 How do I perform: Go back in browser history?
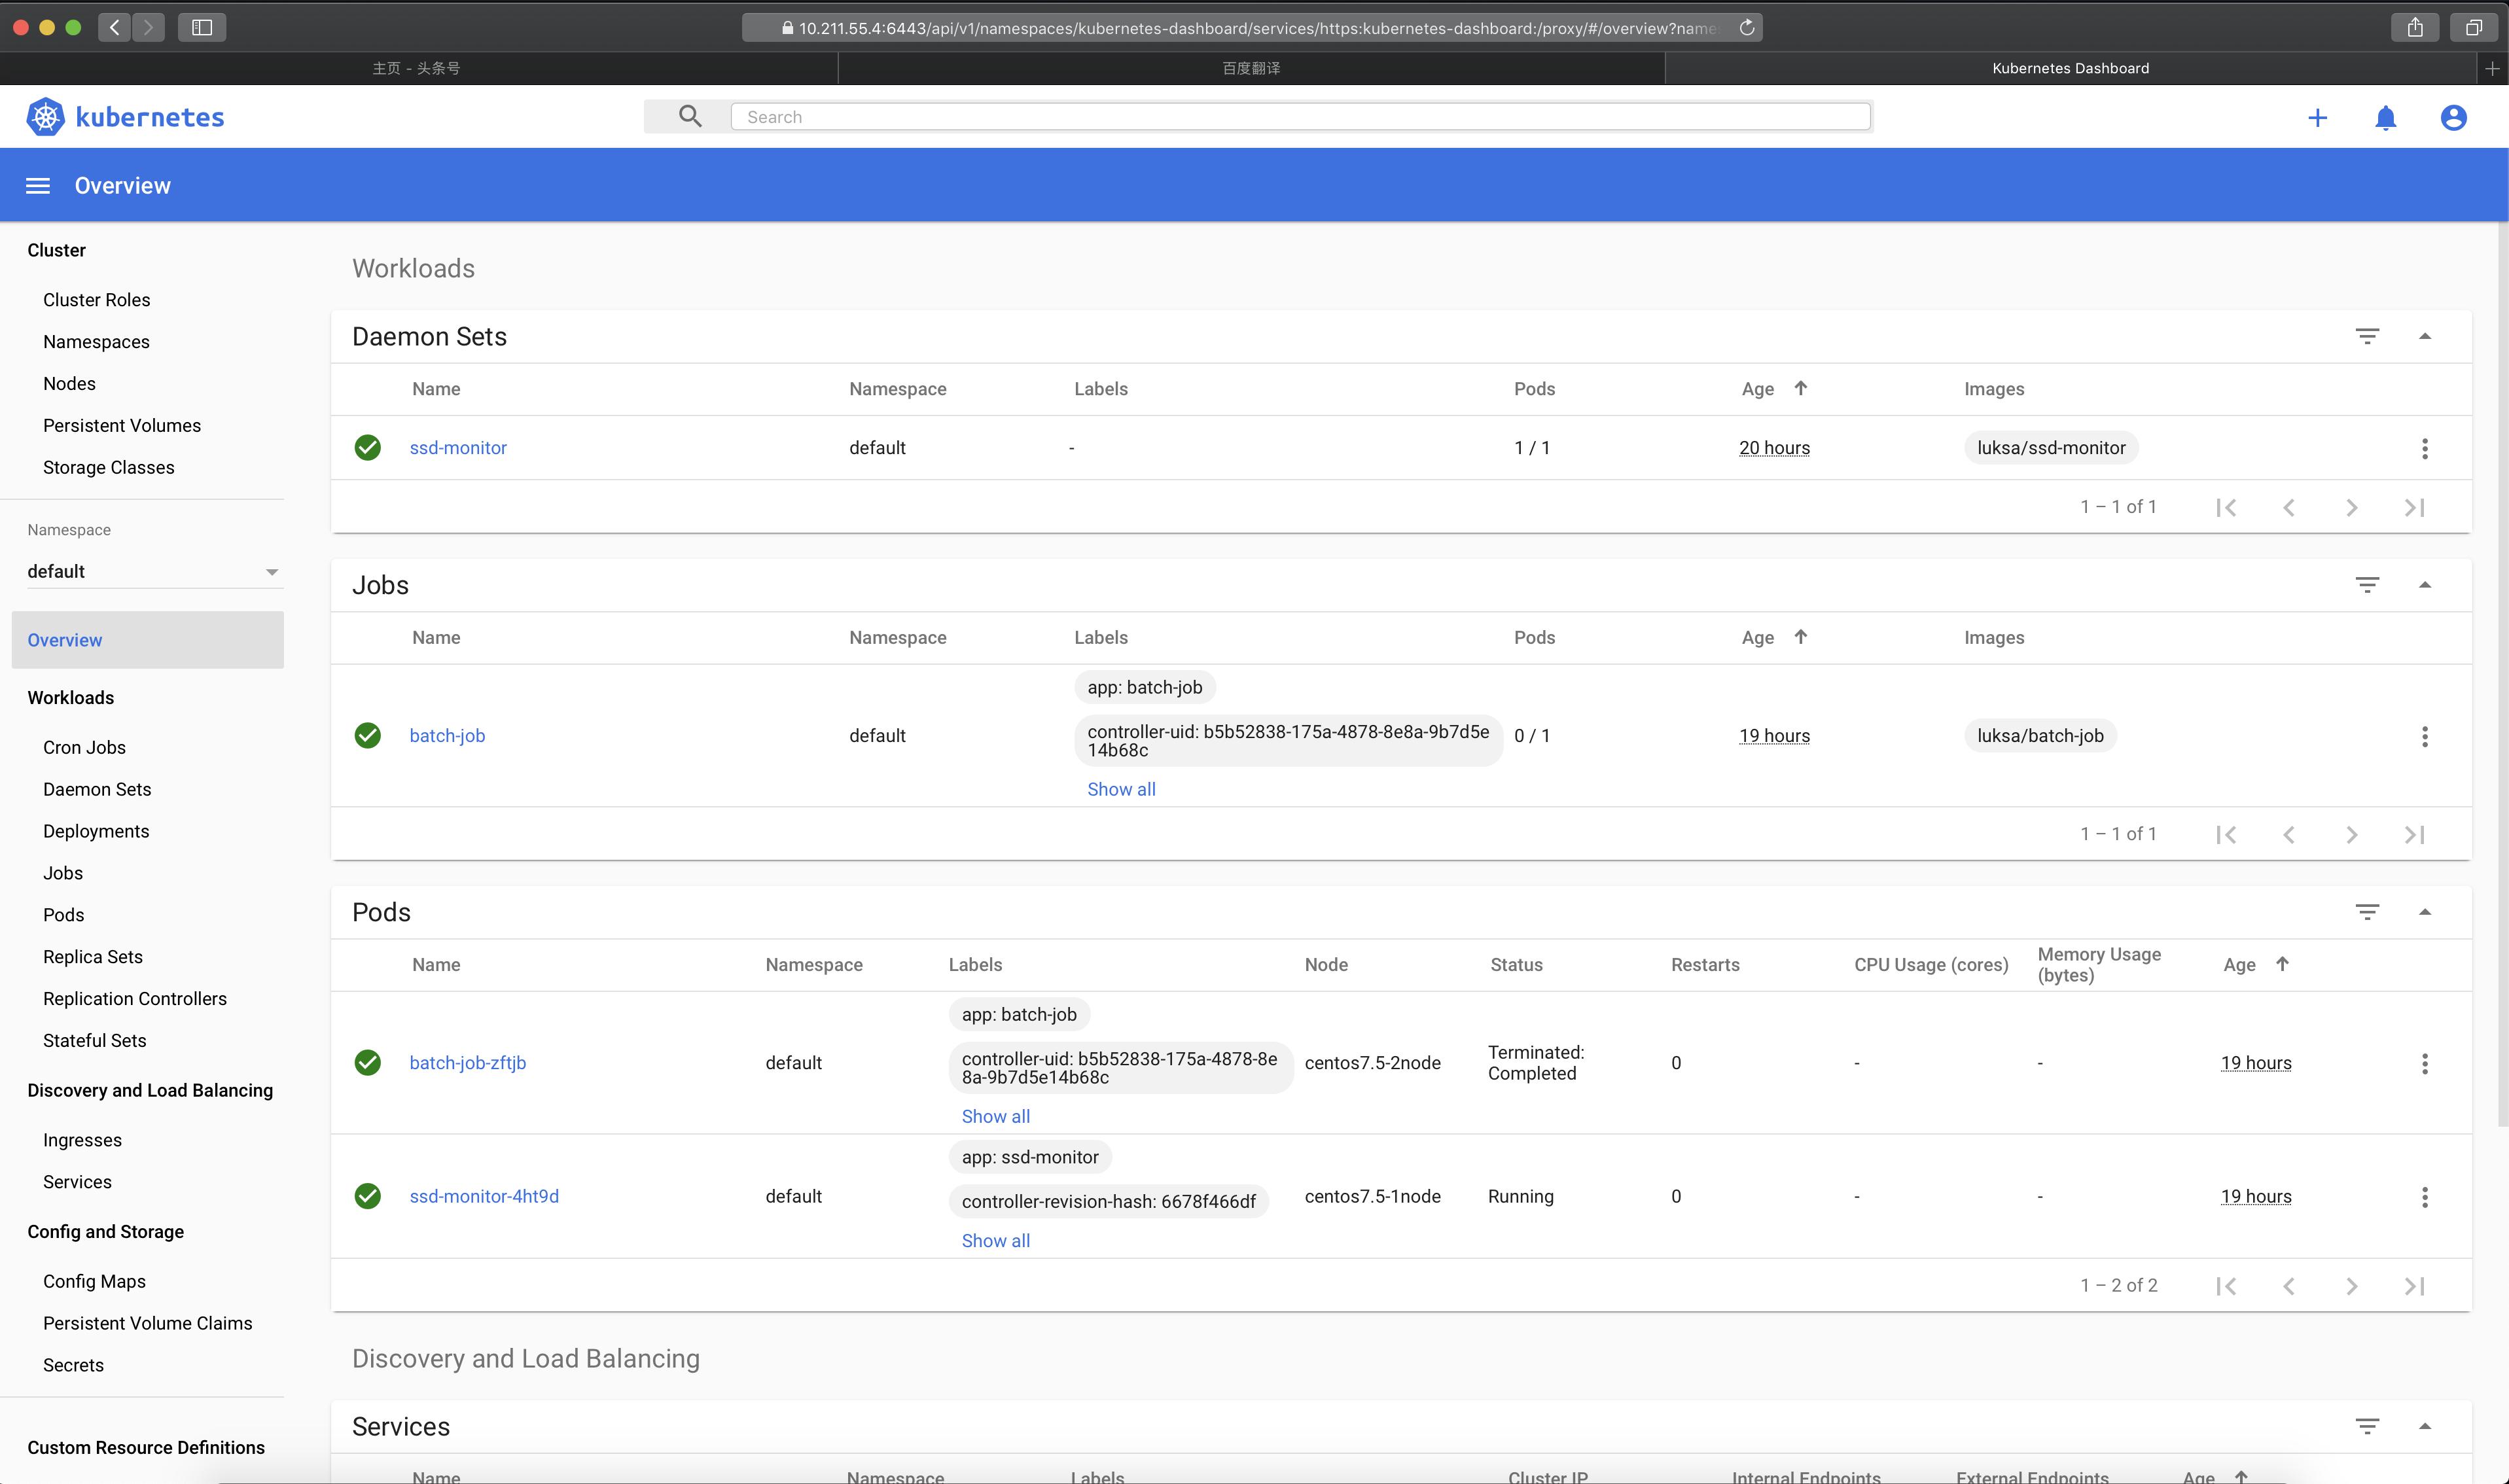[x=115, y=27]
